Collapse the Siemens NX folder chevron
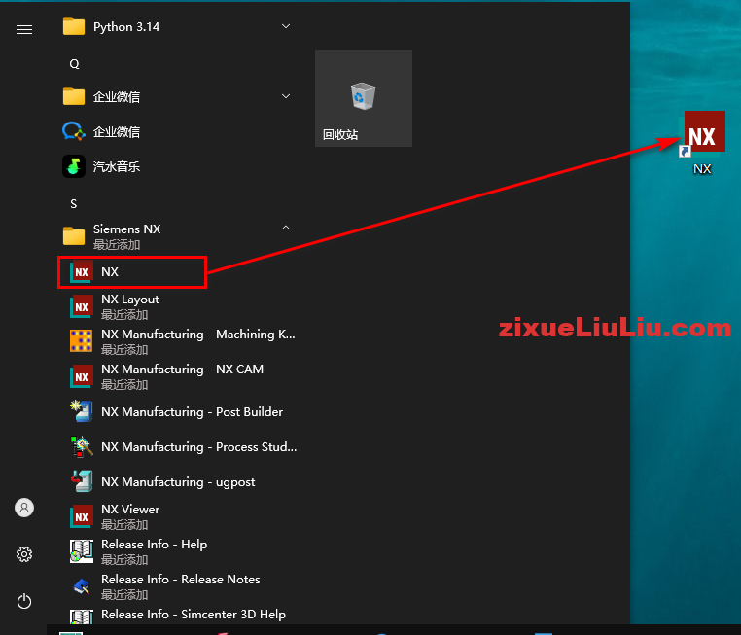 tap(286, 228)
